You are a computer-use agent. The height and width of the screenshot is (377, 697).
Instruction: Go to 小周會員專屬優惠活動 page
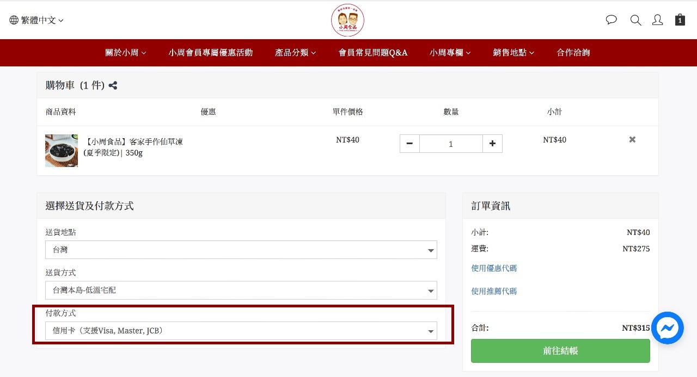211,53
